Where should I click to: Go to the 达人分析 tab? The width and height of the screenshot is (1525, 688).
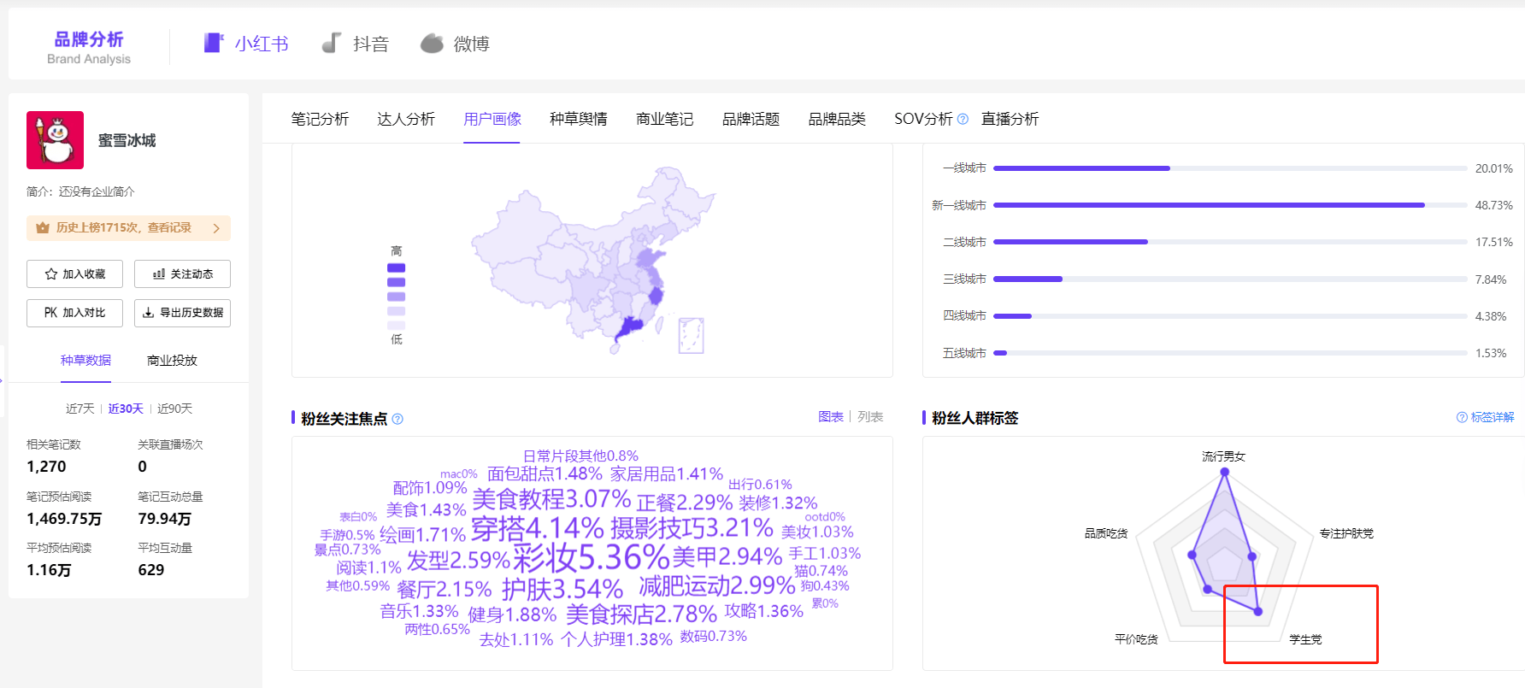pyautogui.click(x=406, y=119)
